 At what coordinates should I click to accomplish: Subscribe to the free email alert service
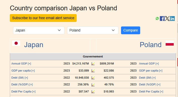[x=43, y=18]
